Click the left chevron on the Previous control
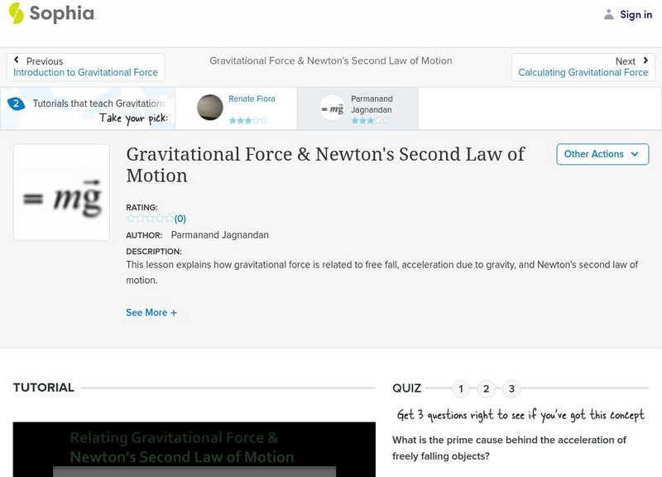 [15, 60]
